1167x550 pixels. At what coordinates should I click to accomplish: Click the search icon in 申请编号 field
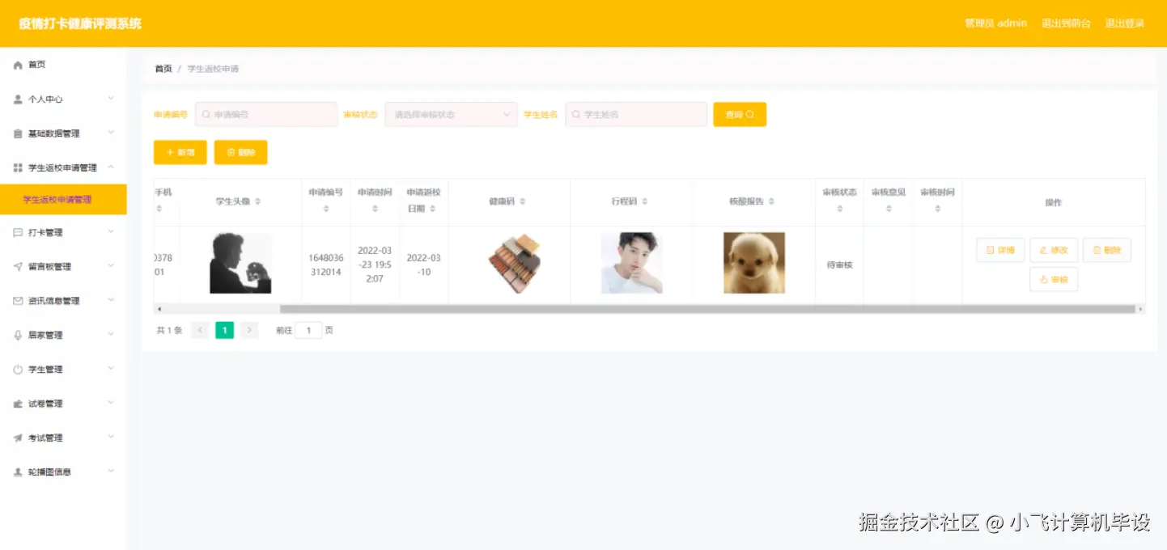click(x=206, y=115)
